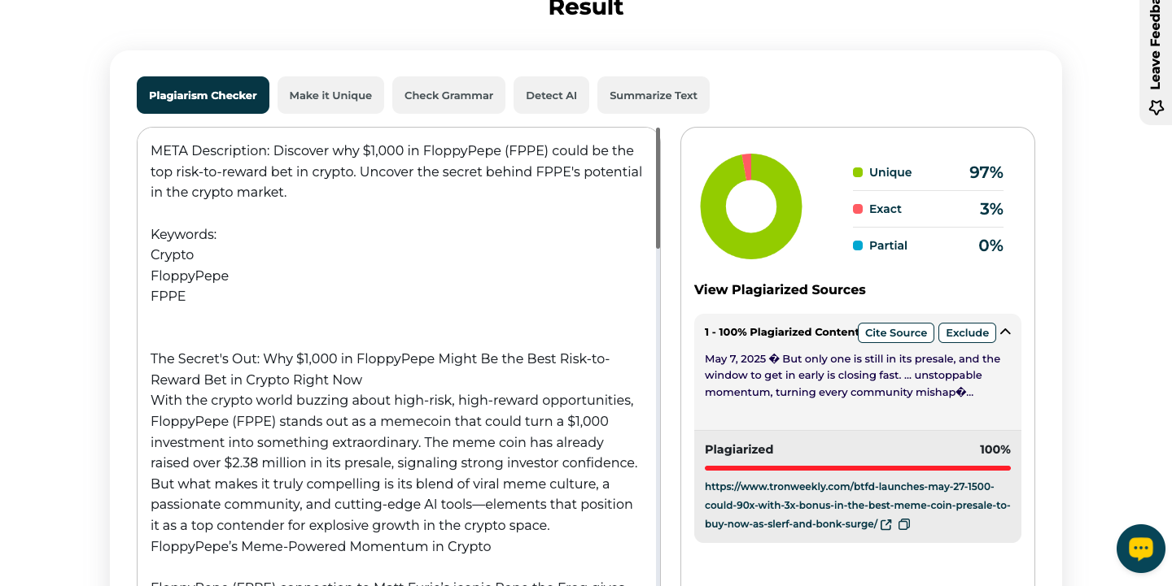The height and width of the screenshot is (586, 1172).
Task: Open the tronweekly.com source link
Action: point(857,505)
